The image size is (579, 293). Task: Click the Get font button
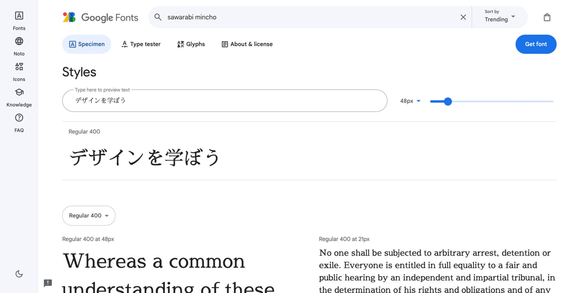(x=536, y=44)
